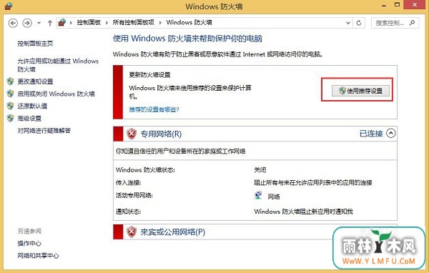Click 通知状态 label
The image size is (429, 273).
[128, 212]
